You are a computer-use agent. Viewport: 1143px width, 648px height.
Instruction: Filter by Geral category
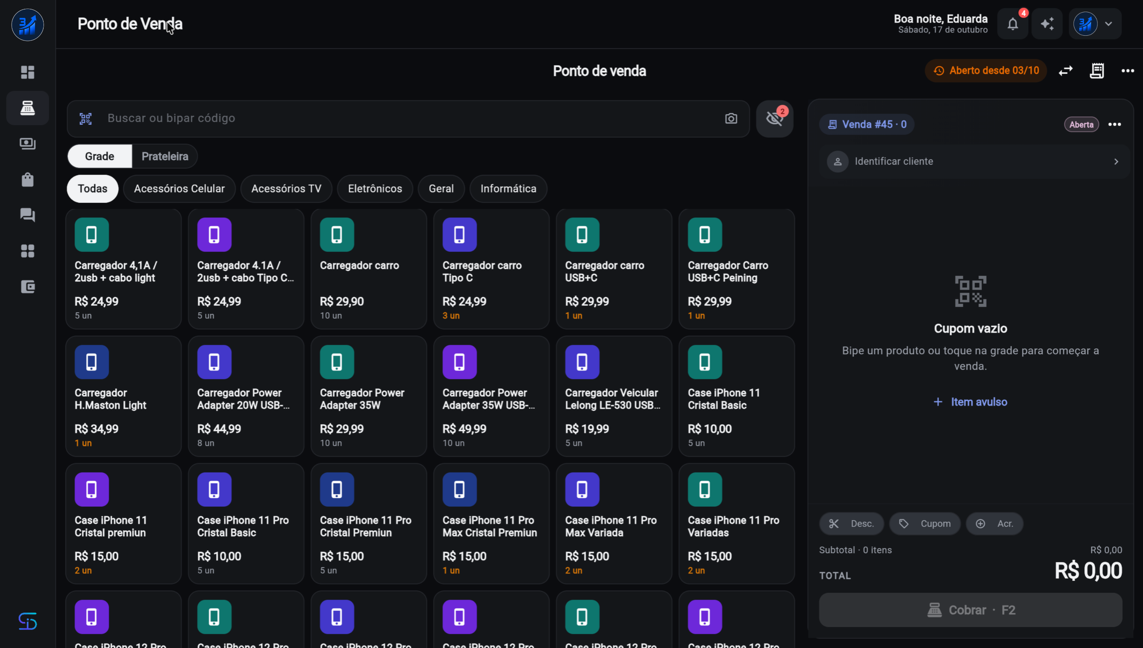(x=441, y=189)
